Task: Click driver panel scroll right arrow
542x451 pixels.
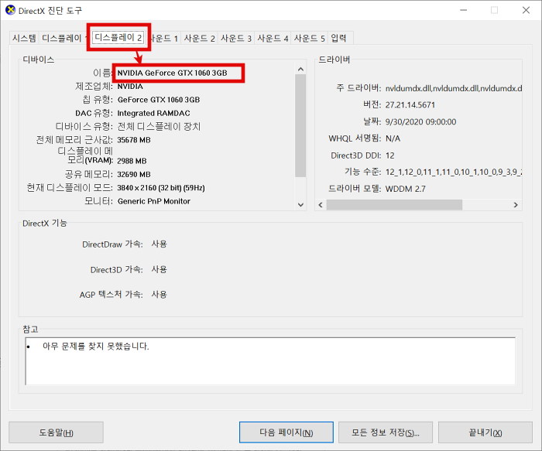Action: 516,205
